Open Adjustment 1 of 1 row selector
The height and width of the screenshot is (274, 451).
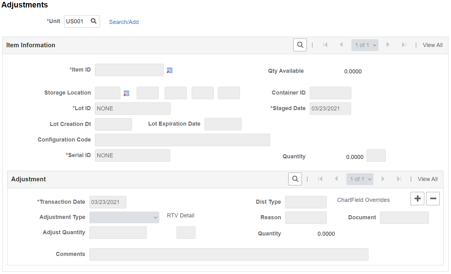click(360, 179)
